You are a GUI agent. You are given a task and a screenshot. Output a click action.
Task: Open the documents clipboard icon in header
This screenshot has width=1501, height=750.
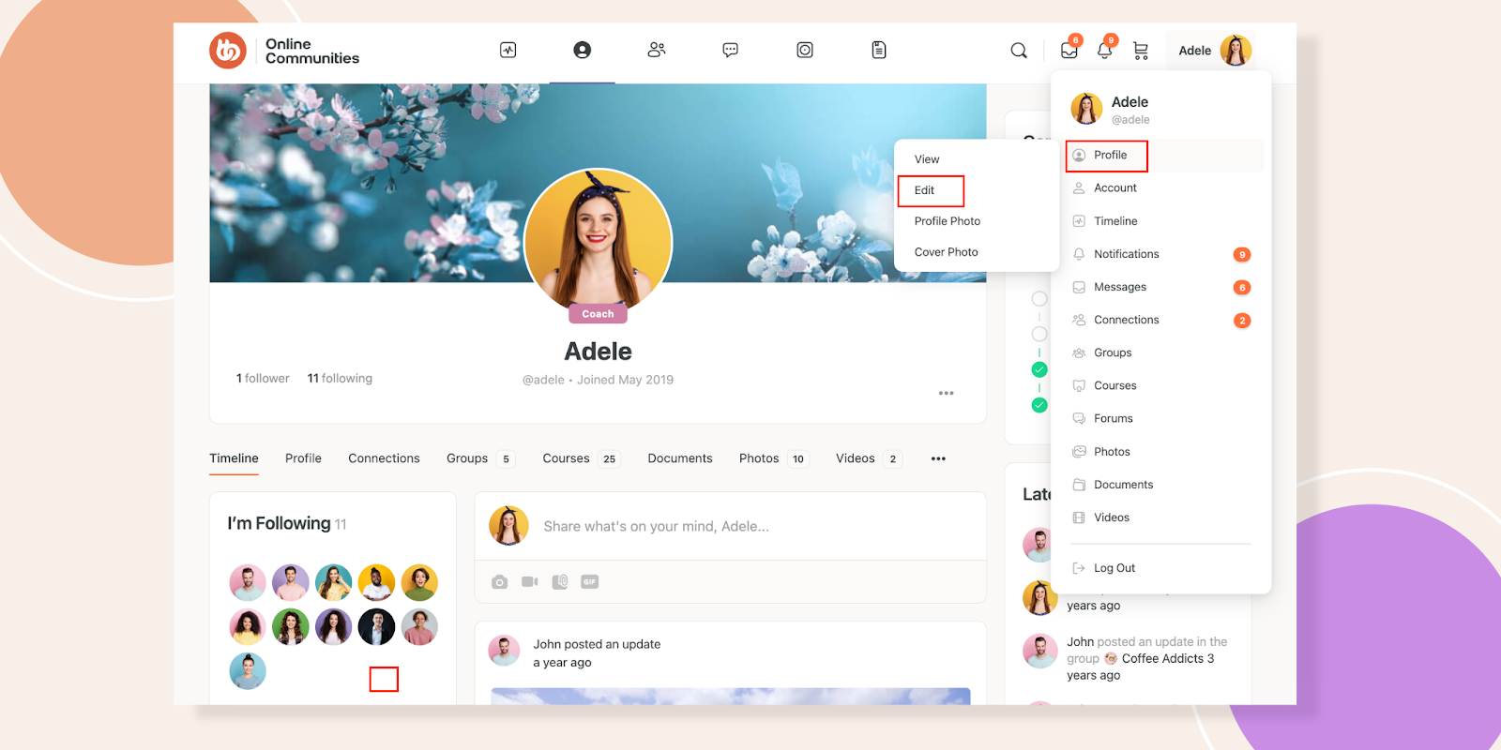click(879, 50)
